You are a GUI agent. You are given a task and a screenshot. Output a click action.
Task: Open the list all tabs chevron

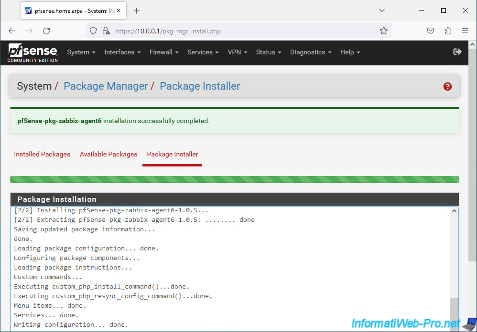382,10
